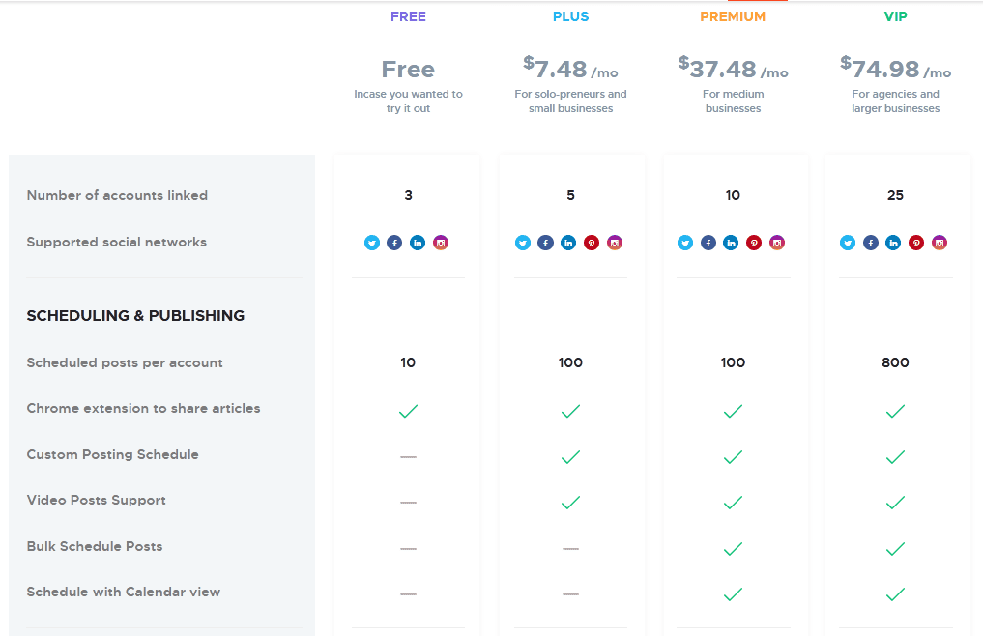The width and height of the screenshot is (983, 636).
Task: Toggle the Video Posts Support checkmark under Plus
Action: [x=570, y=503]
